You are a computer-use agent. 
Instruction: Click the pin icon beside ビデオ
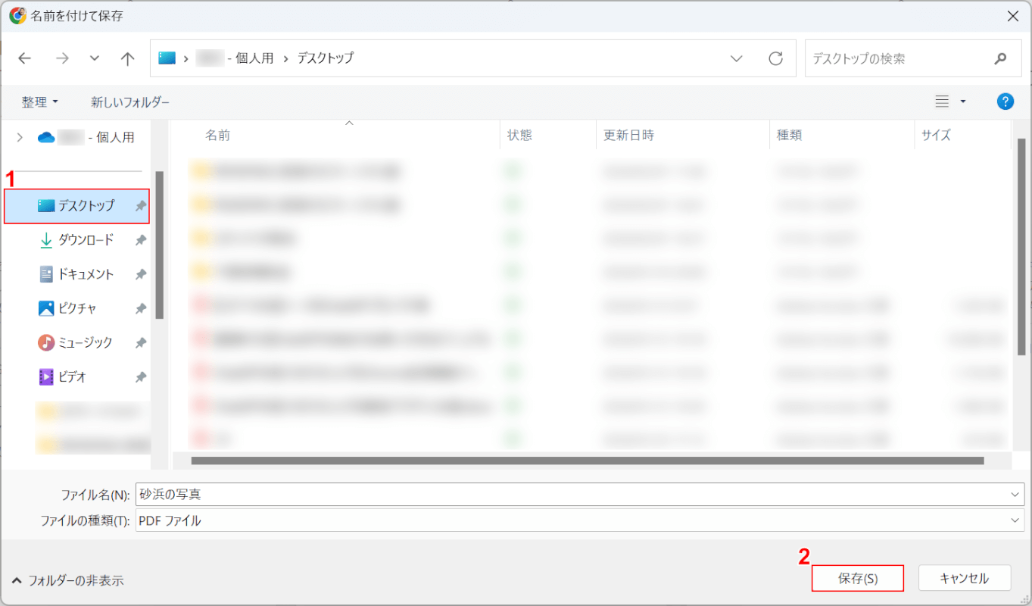(x=140, y=376)
